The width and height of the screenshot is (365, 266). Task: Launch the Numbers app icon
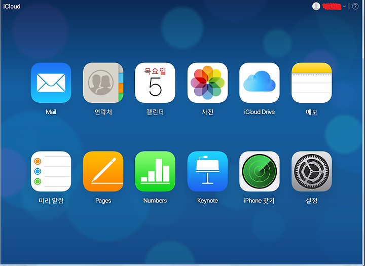pyautogui.click(x=155, y=171)
